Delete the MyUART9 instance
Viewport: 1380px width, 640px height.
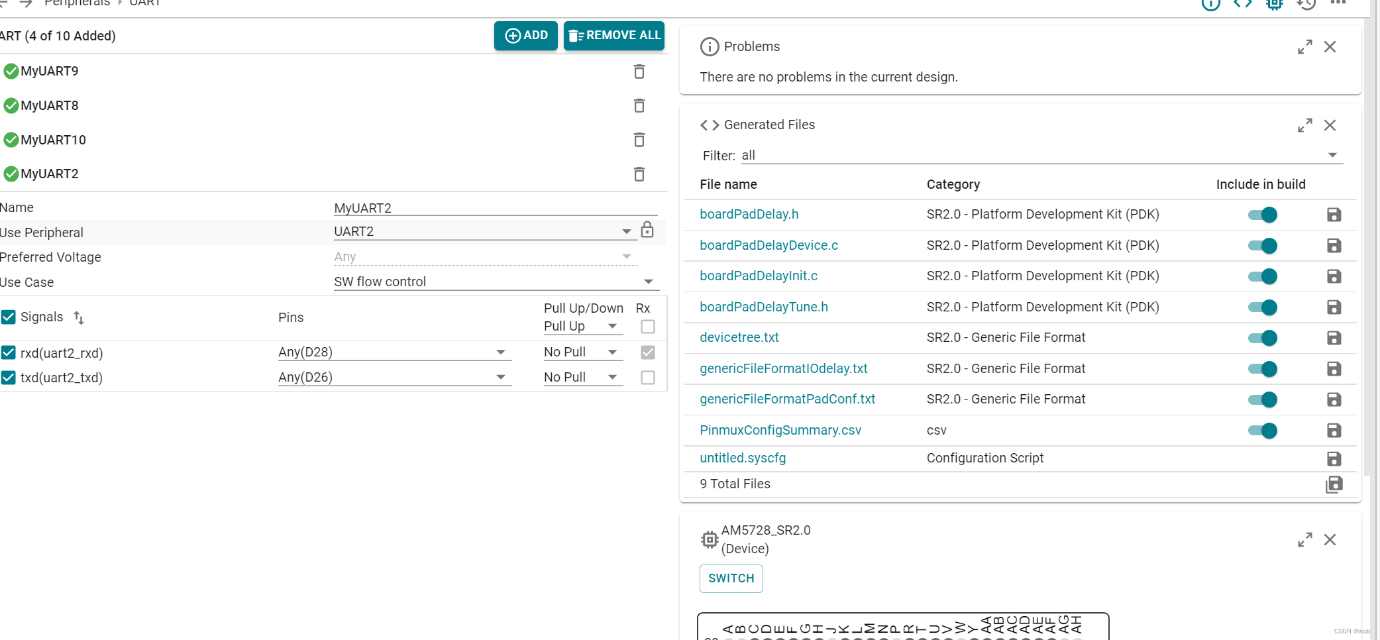[639, 72]
